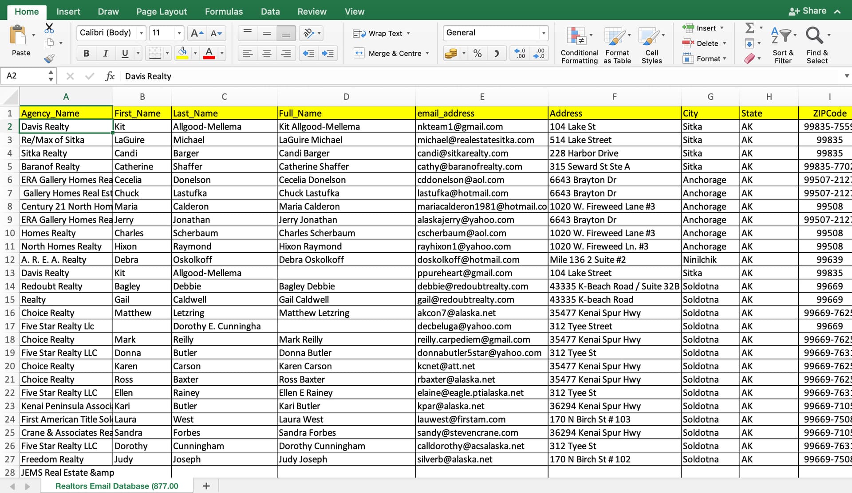Image resolution: width=852 pixels, height=493 pixels.
Task: Increase indent of cell contents
Action: coord(328,54)
